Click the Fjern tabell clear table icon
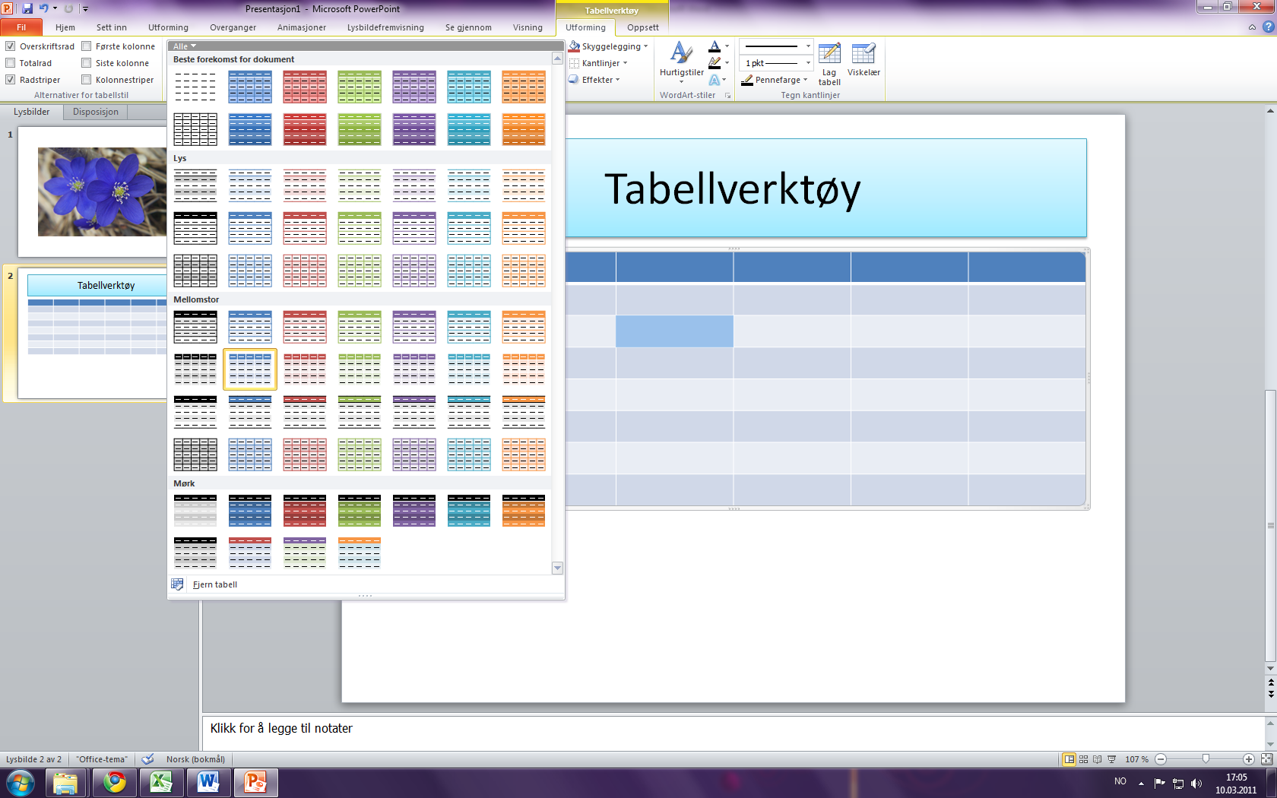This screenshot has height=798, width=1277. pyautogui.click(x=177, y=584)
